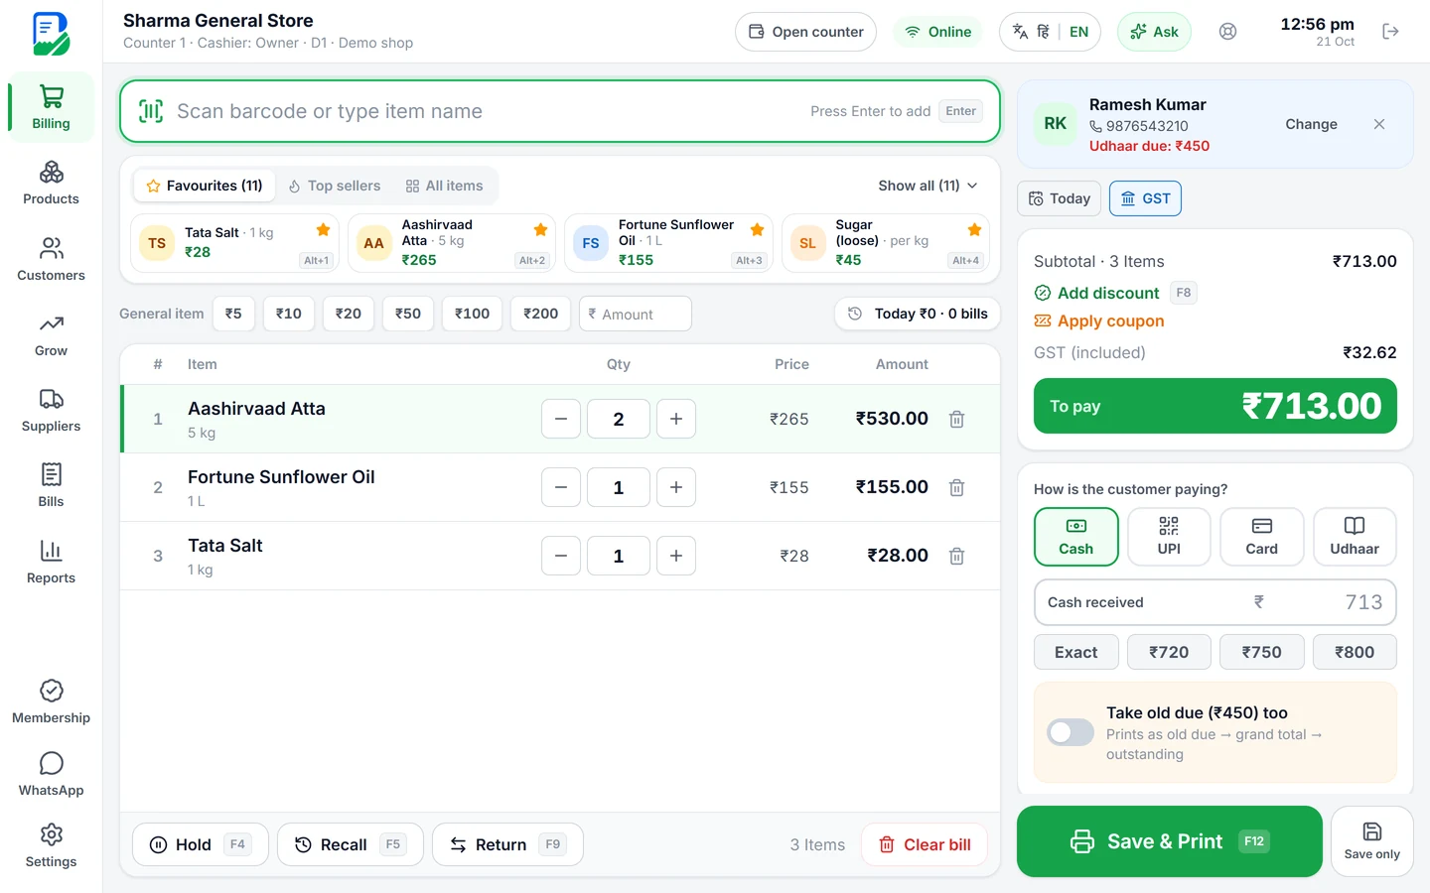Select the Favourites (11) tab
Screen dimensions: 1430x893
205,186
